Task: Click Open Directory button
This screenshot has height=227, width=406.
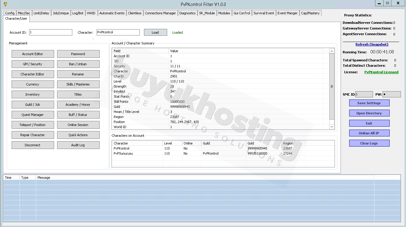Action: tap(369, 113)
